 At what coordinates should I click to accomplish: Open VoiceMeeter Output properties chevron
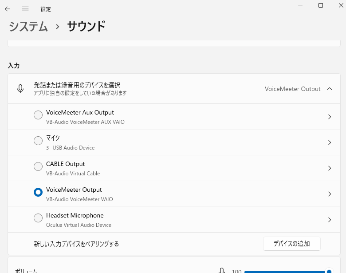coord(330,194)
